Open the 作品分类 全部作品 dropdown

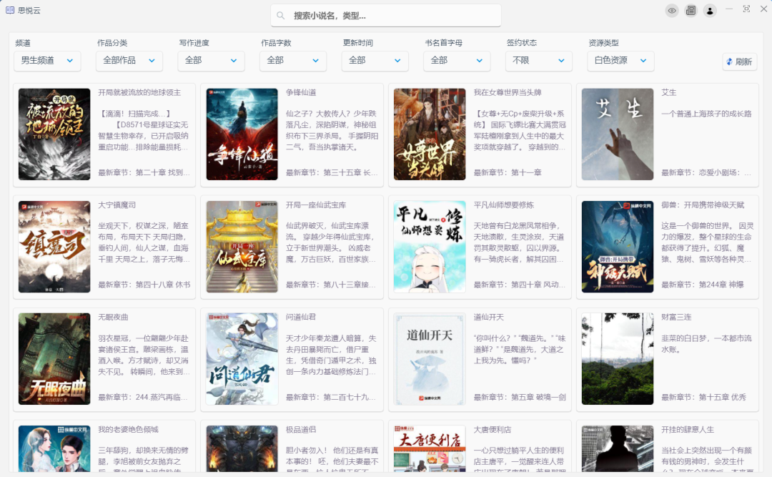(x=129, y=61)
